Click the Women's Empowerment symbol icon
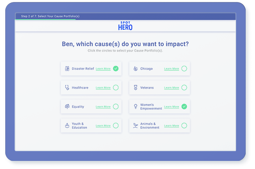255x169 pixels. (x=136, y=106)
